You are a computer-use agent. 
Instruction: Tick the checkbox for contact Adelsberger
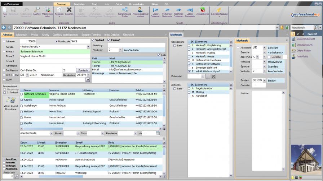(21, 106)
